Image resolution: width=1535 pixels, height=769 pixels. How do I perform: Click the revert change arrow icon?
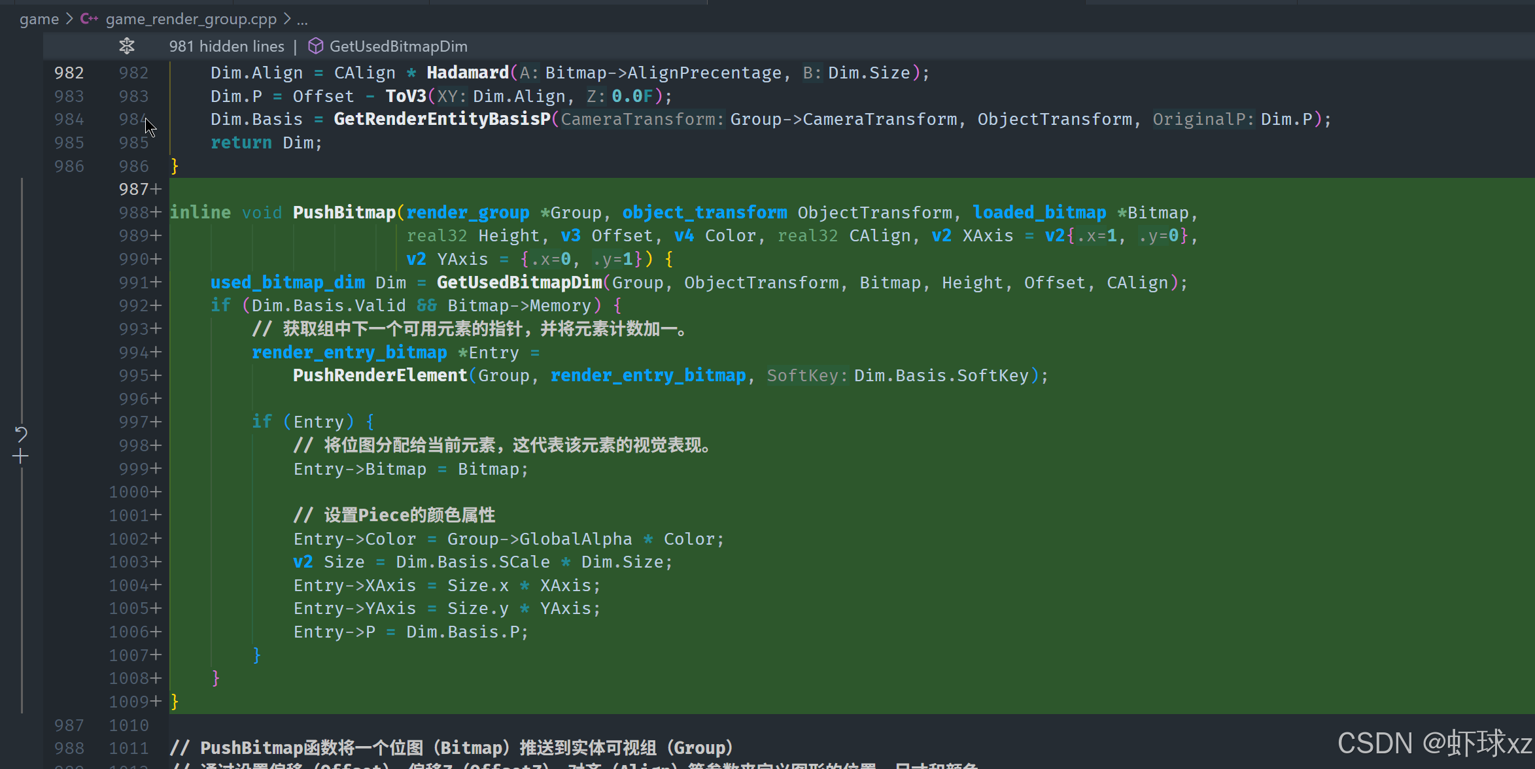(x=21, y=434)
